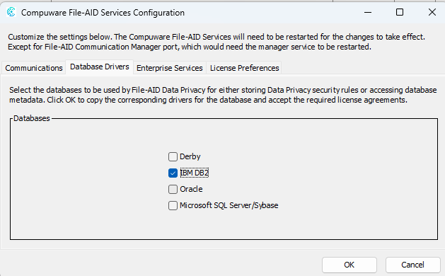
Task: Minimize the File-AID Services Configuration window
Action: pyautogui.click(x=368, y=12)
